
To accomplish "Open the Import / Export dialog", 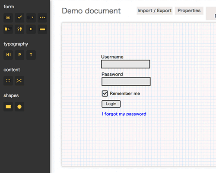I will click(x=155, y=10).
